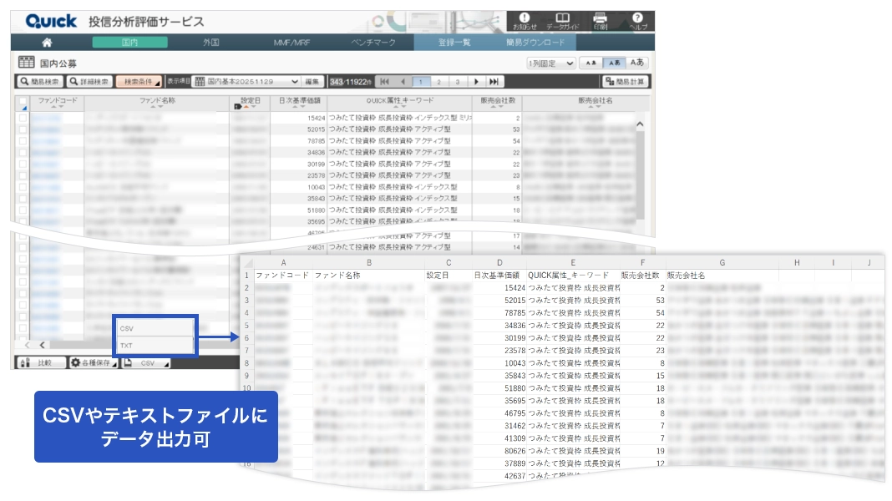Viewport: 892px width, 501px height.
Task: Open the データガイド book icon
Action: pos(562,21)
